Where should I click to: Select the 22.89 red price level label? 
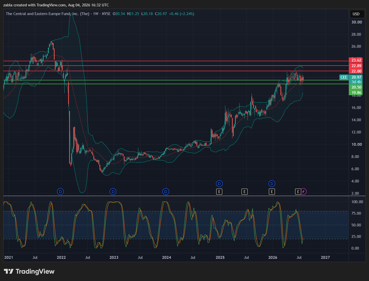[x=356, y=66]
